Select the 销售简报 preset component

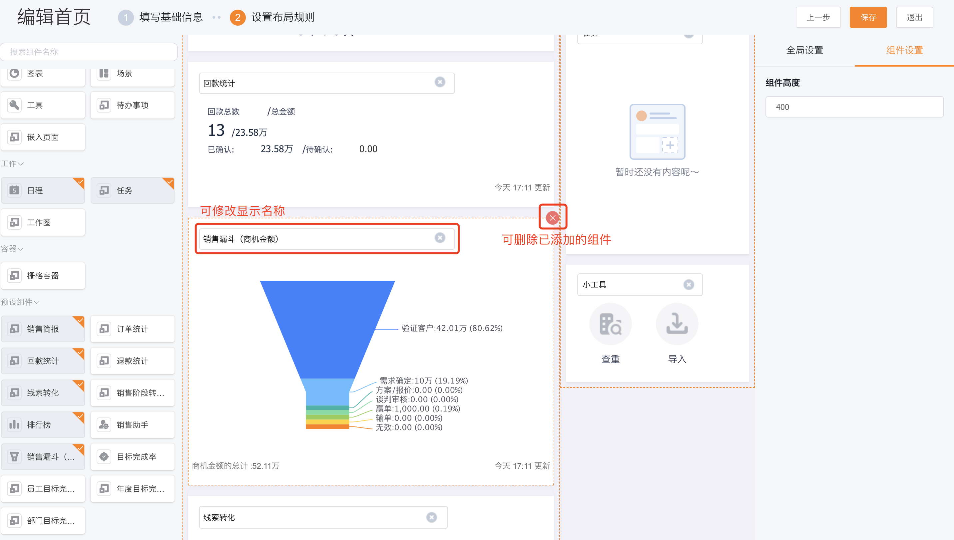point(43,329)
